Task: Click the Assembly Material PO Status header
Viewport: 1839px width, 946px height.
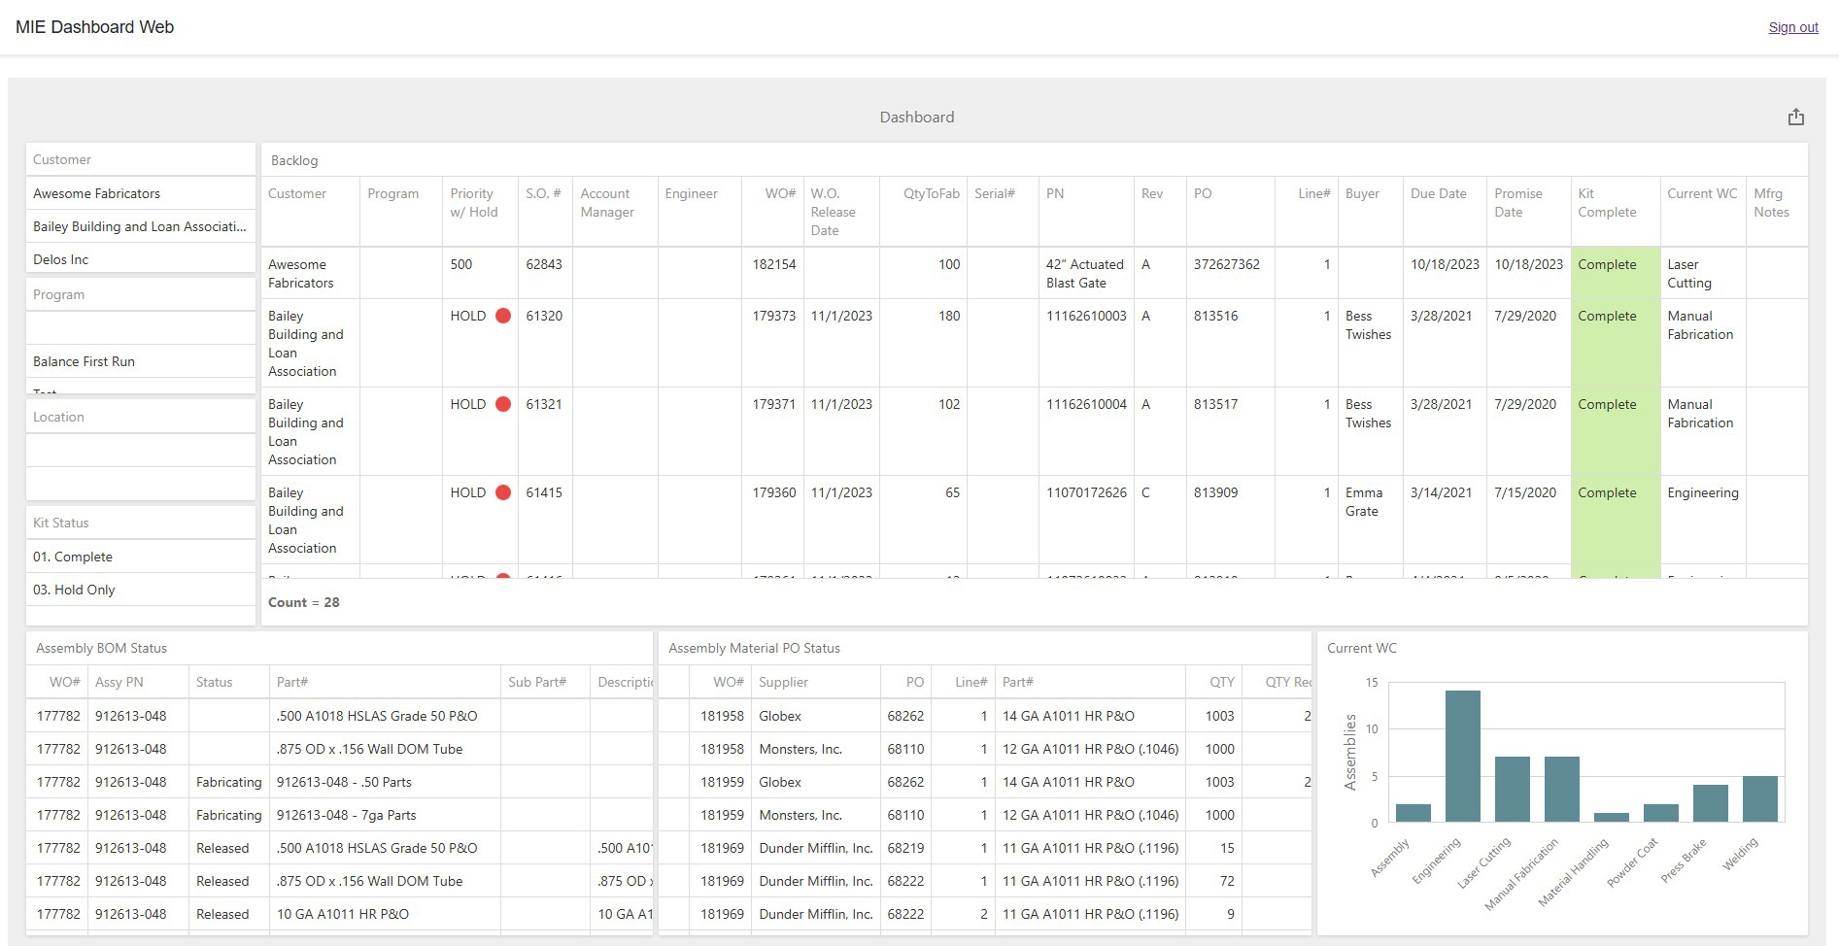Action: 752,648
